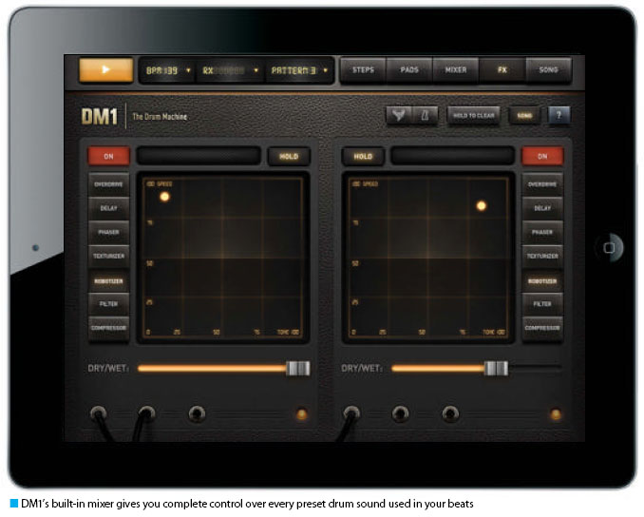644x517 pixels.
Task: Switch to the Steps tab
Action: coord(363,70)
